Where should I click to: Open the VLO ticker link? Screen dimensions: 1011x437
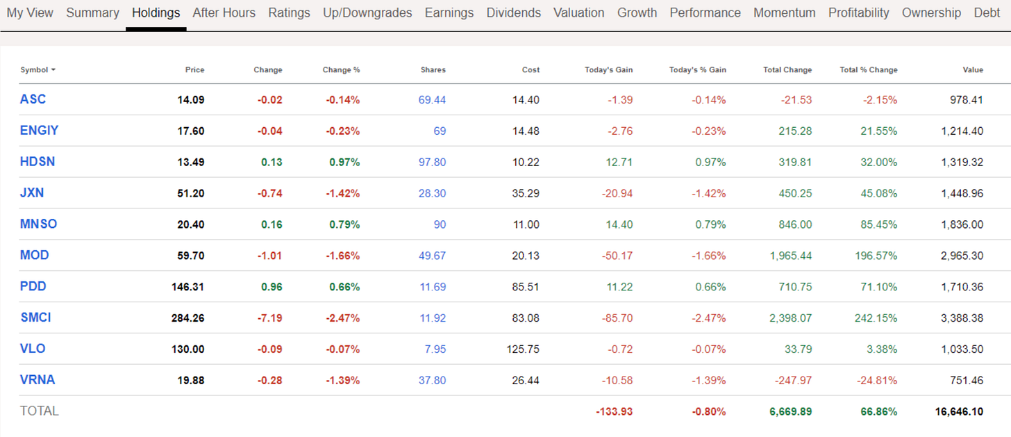point(33,349)
